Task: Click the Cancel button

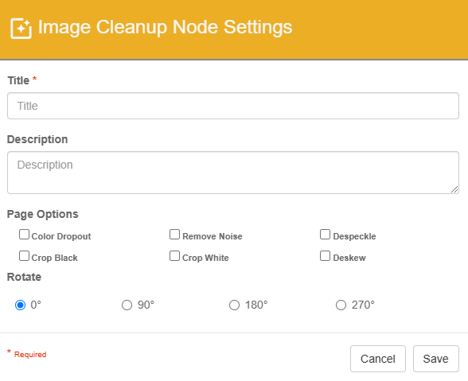Action: [378, 359]
